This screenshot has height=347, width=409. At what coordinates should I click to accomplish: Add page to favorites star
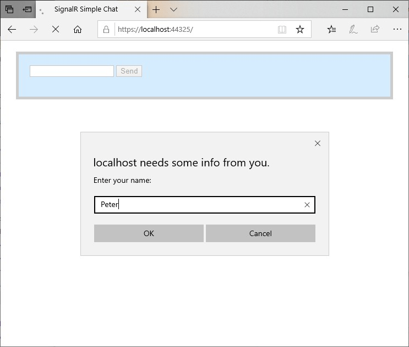click(300, 30)
